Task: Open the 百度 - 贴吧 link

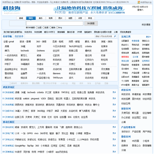Action: pos(58,42)
